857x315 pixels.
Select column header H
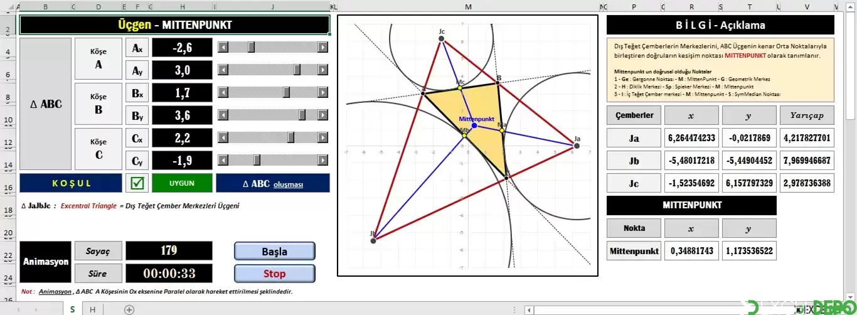182,7
